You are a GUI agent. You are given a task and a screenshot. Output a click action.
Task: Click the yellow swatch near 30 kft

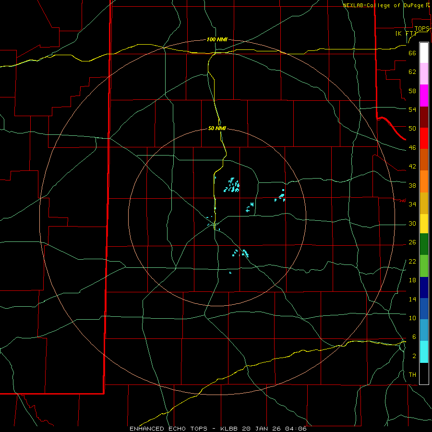(424, 223)
